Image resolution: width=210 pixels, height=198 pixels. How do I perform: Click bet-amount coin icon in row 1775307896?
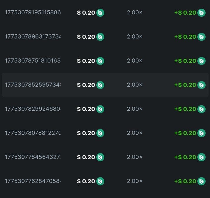point(100,37)
